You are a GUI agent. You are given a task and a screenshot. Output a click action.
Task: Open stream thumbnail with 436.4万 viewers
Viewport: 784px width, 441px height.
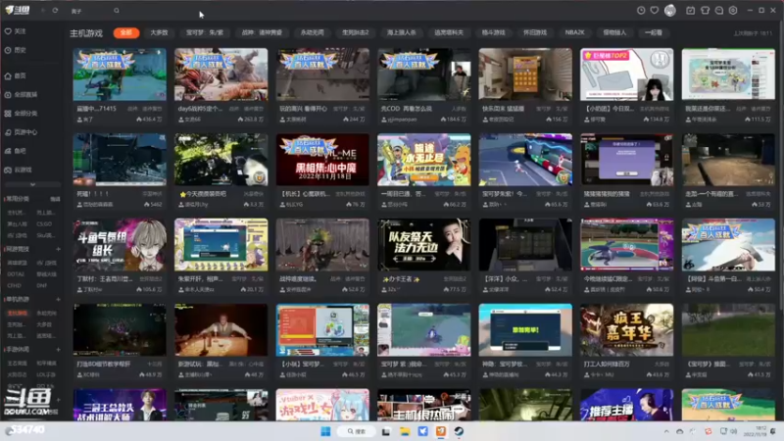[120, 74]
